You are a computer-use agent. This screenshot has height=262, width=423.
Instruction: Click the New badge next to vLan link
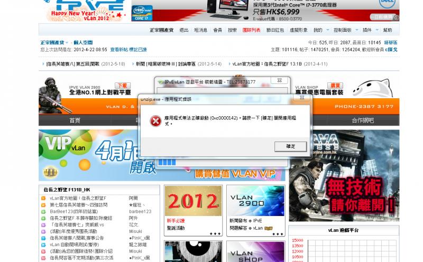click(x=269, y=228)
